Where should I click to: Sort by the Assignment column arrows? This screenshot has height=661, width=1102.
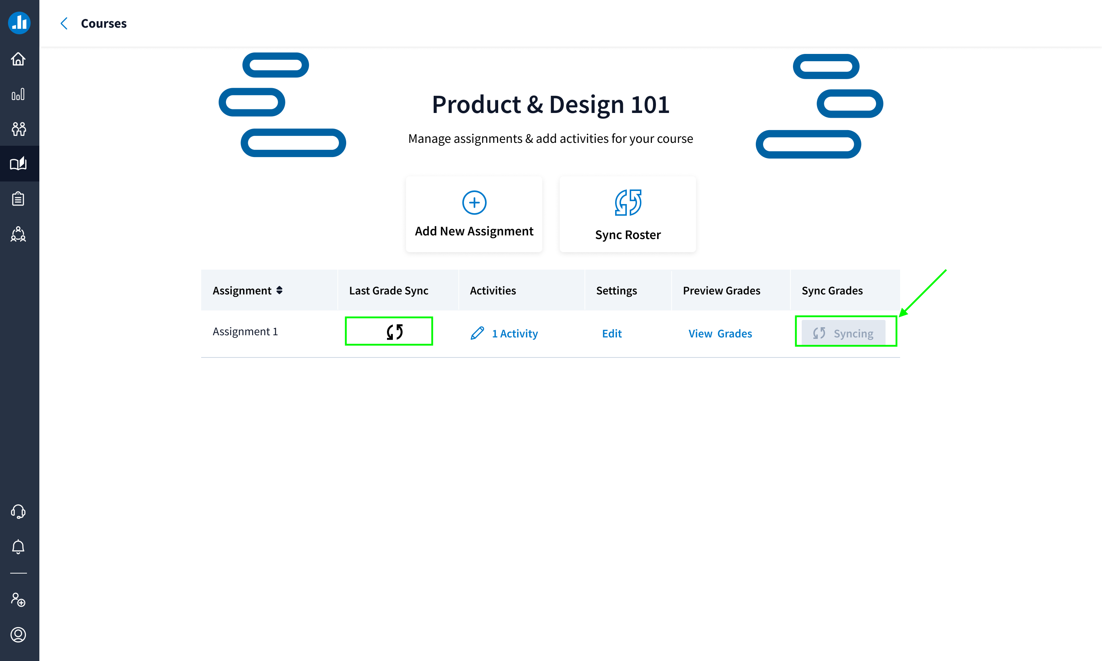(x=279, y=290)
